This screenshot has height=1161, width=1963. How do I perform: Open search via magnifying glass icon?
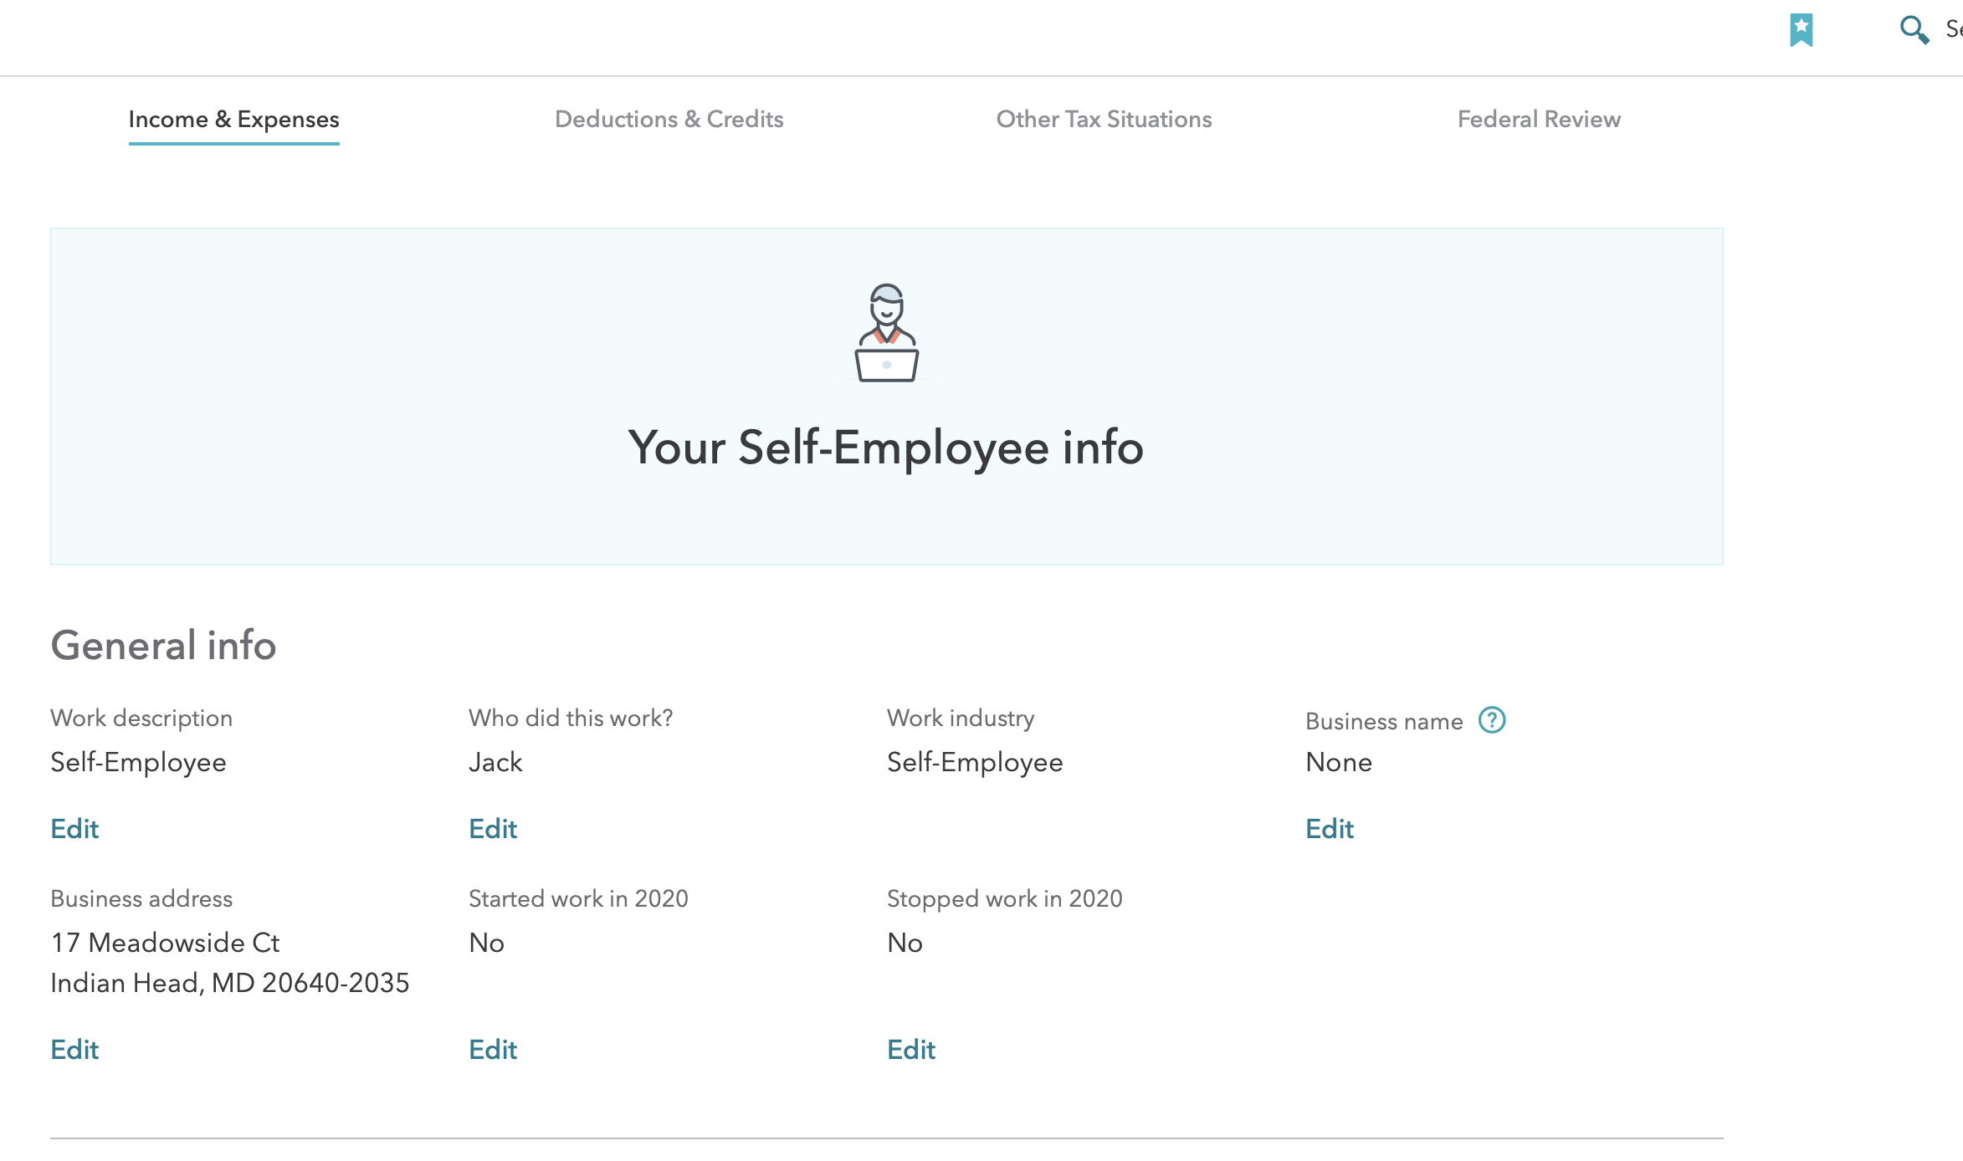[1914, 30]
